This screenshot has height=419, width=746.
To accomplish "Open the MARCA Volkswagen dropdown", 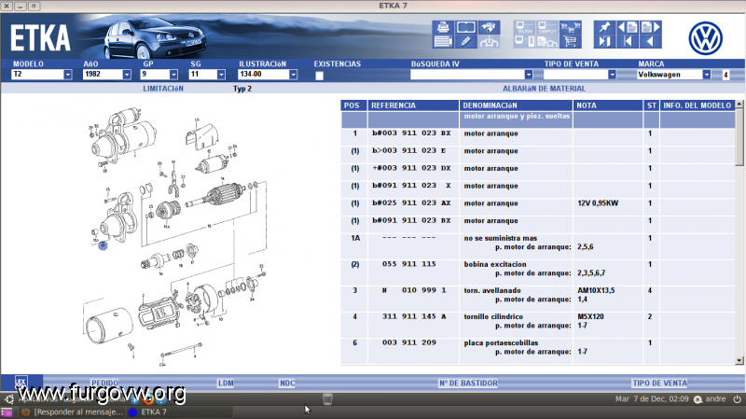I will point(707,75).
